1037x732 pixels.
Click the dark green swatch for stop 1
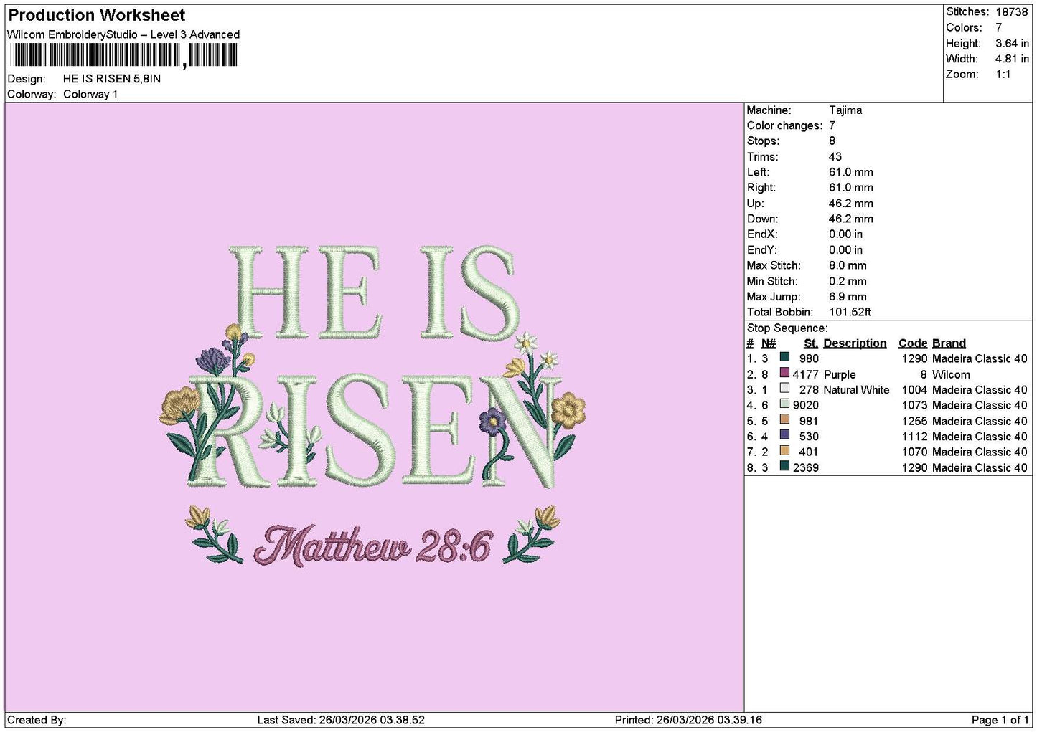click(784, 357)
